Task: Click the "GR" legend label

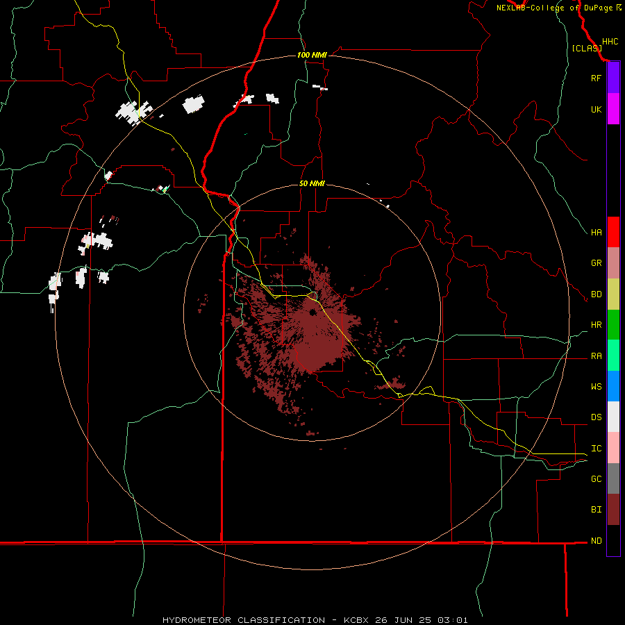Action: point(597,263)
